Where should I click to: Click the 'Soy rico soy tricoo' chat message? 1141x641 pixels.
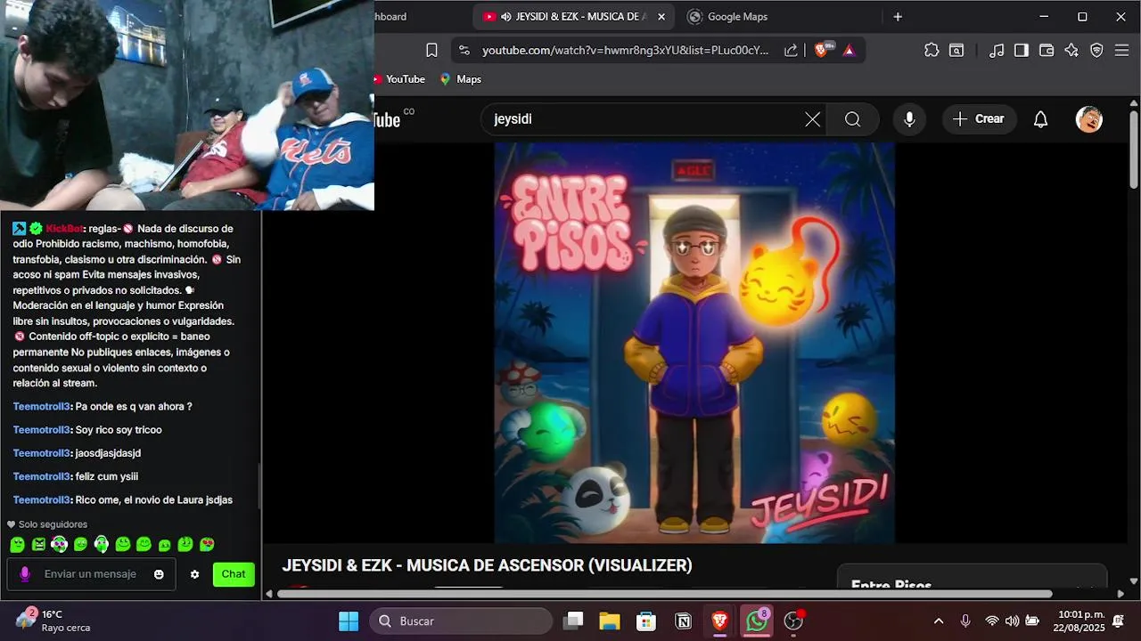[x=119, y=430]
